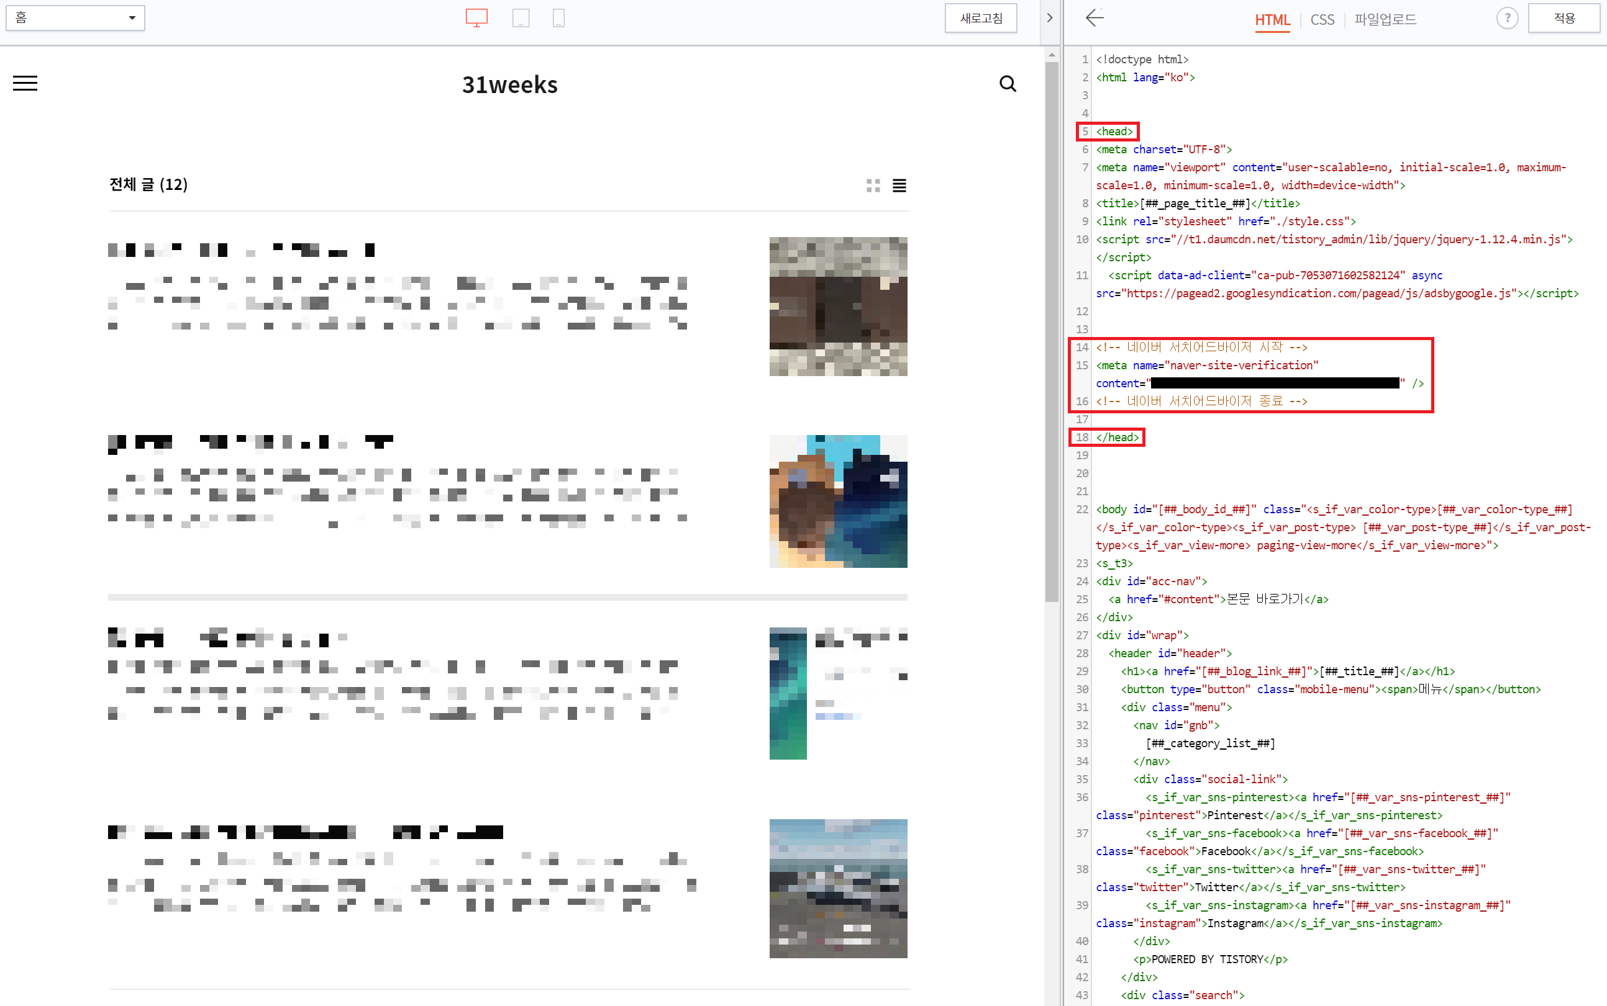
Task: Click the back arrow in editor panel
Action: (x=1095, y=18)
